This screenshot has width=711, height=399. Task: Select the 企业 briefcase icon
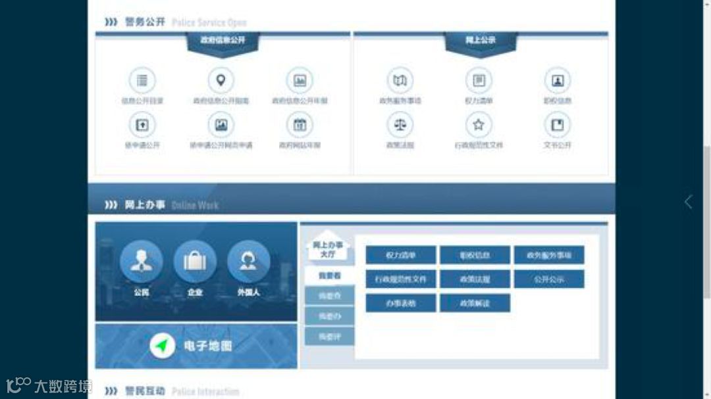point(195,262)
